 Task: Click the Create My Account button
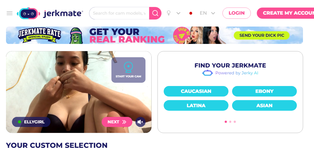pyautogui.click(x=285, y=13)
